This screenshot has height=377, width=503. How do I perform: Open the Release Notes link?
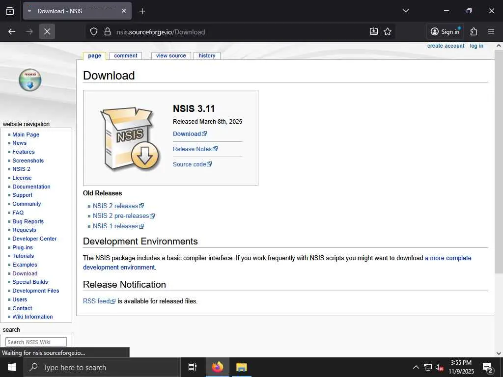195,149
